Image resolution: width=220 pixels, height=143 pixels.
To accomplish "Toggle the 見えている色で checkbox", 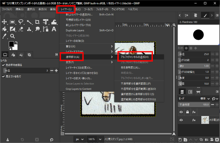I will click(3, 76).
